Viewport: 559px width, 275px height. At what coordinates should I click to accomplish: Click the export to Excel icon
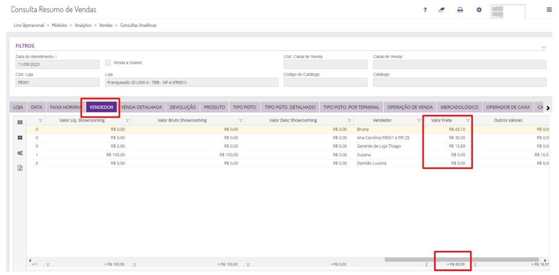[x=20, y=169]
